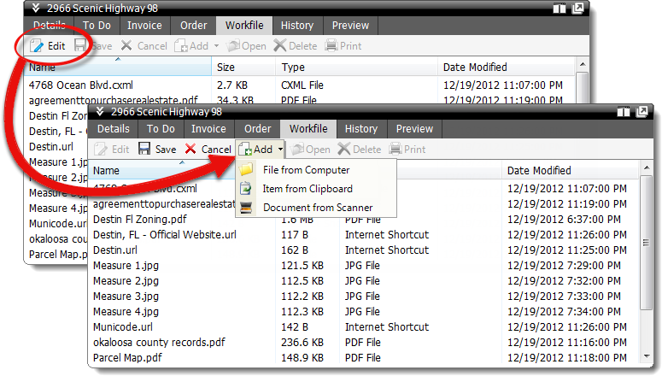
Task: Click the Save icon in front window toolbar
Action: [x=157, y=149]
